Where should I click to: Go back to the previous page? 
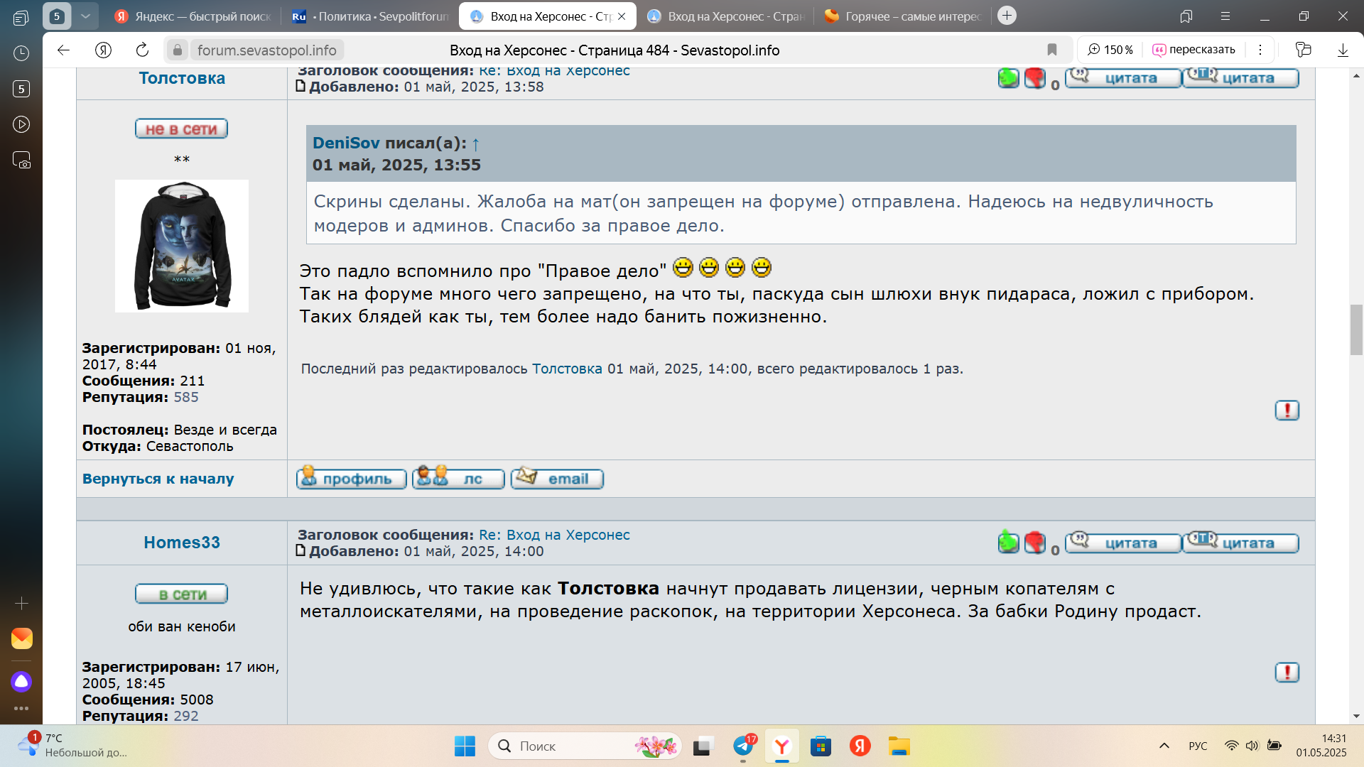[63, 50]
